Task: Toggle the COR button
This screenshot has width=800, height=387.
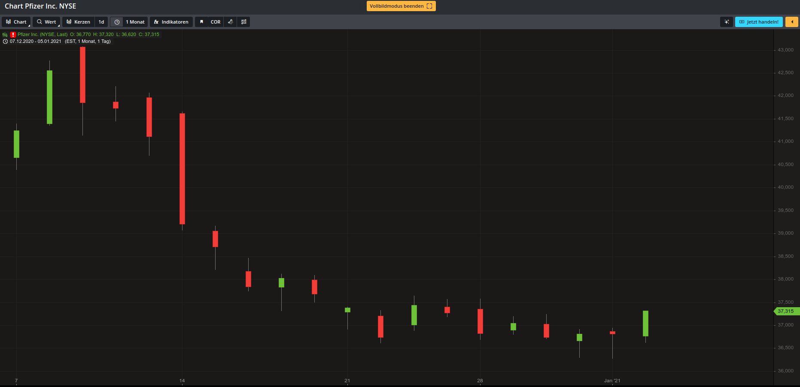Action: (x=216, y=22)
